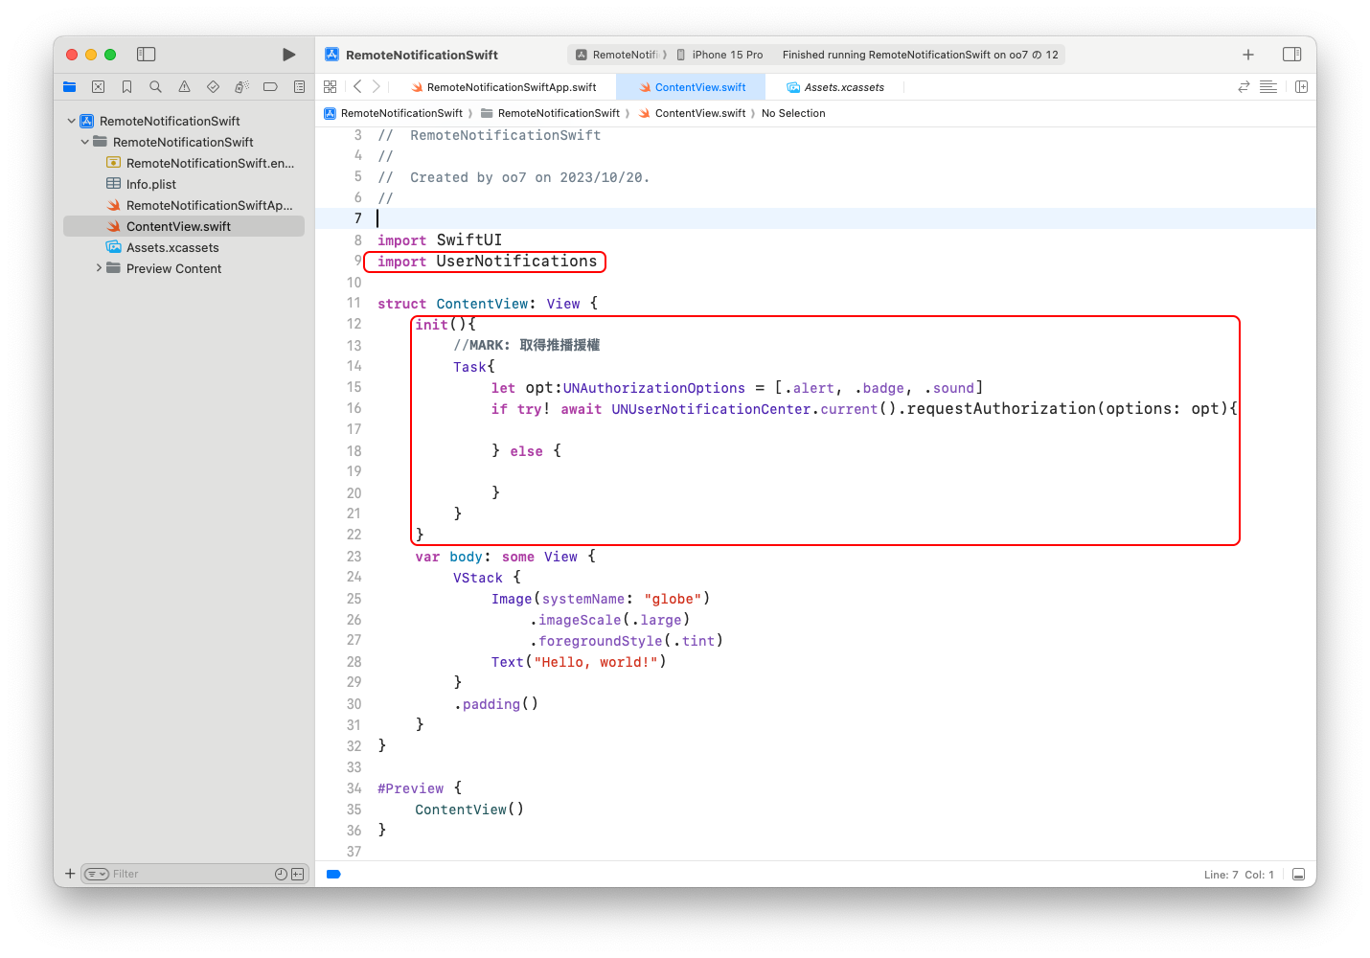Show only recent files clock filter
Viewport: 1370px width, 958px height.
click(x=281, y=874)
